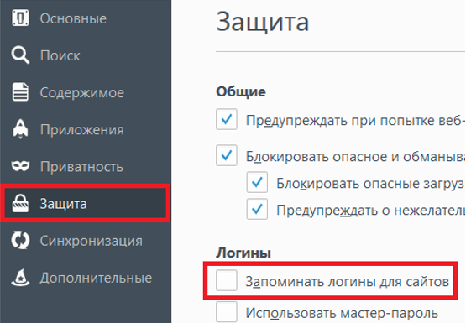Uncheck Блокировать опасные загрузки checkbox
This screenshot has height=323, width=471.
257,182
